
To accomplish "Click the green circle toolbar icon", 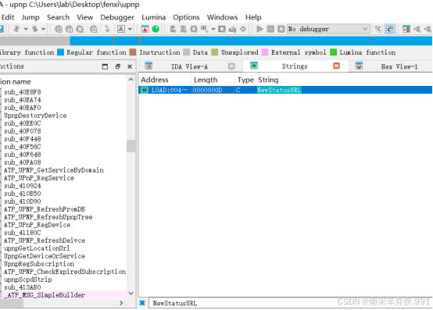I will 156,29.
